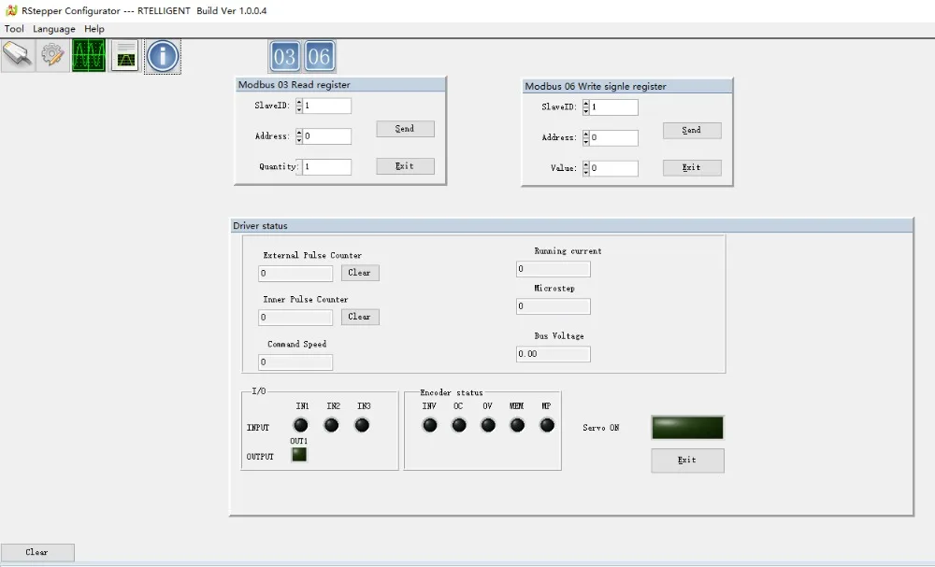The height and width of the screenshot is (567, 935).
Task: Exit the Modbus 06 Write register panel
Action: [x=692, y=168]
